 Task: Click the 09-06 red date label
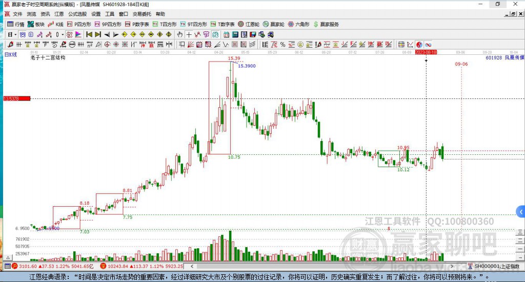[461, 64]
